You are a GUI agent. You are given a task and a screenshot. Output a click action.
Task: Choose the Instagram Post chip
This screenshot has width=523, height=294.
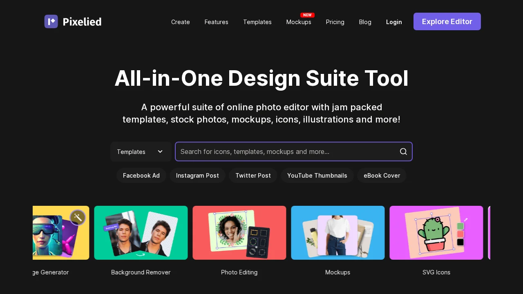(x=197, y=176)
